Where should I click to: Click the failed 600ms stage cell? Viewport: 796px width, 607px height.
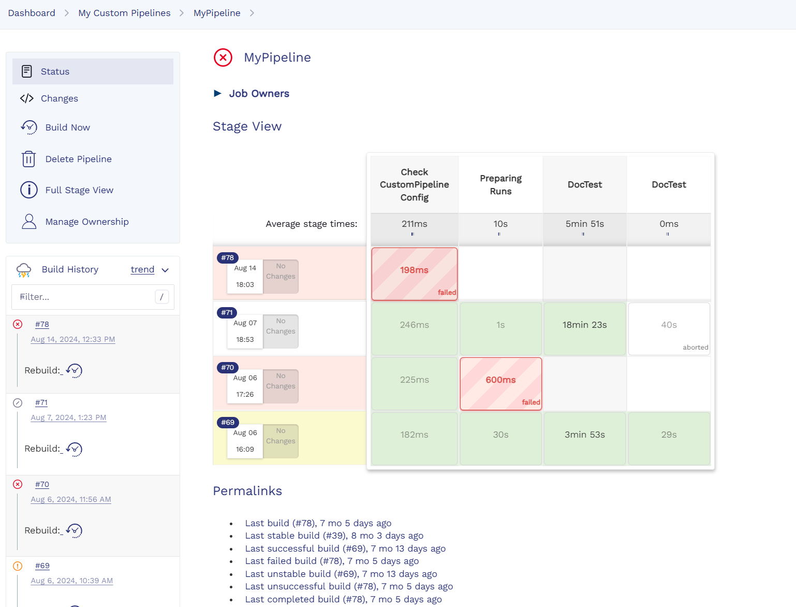[501, 384]
